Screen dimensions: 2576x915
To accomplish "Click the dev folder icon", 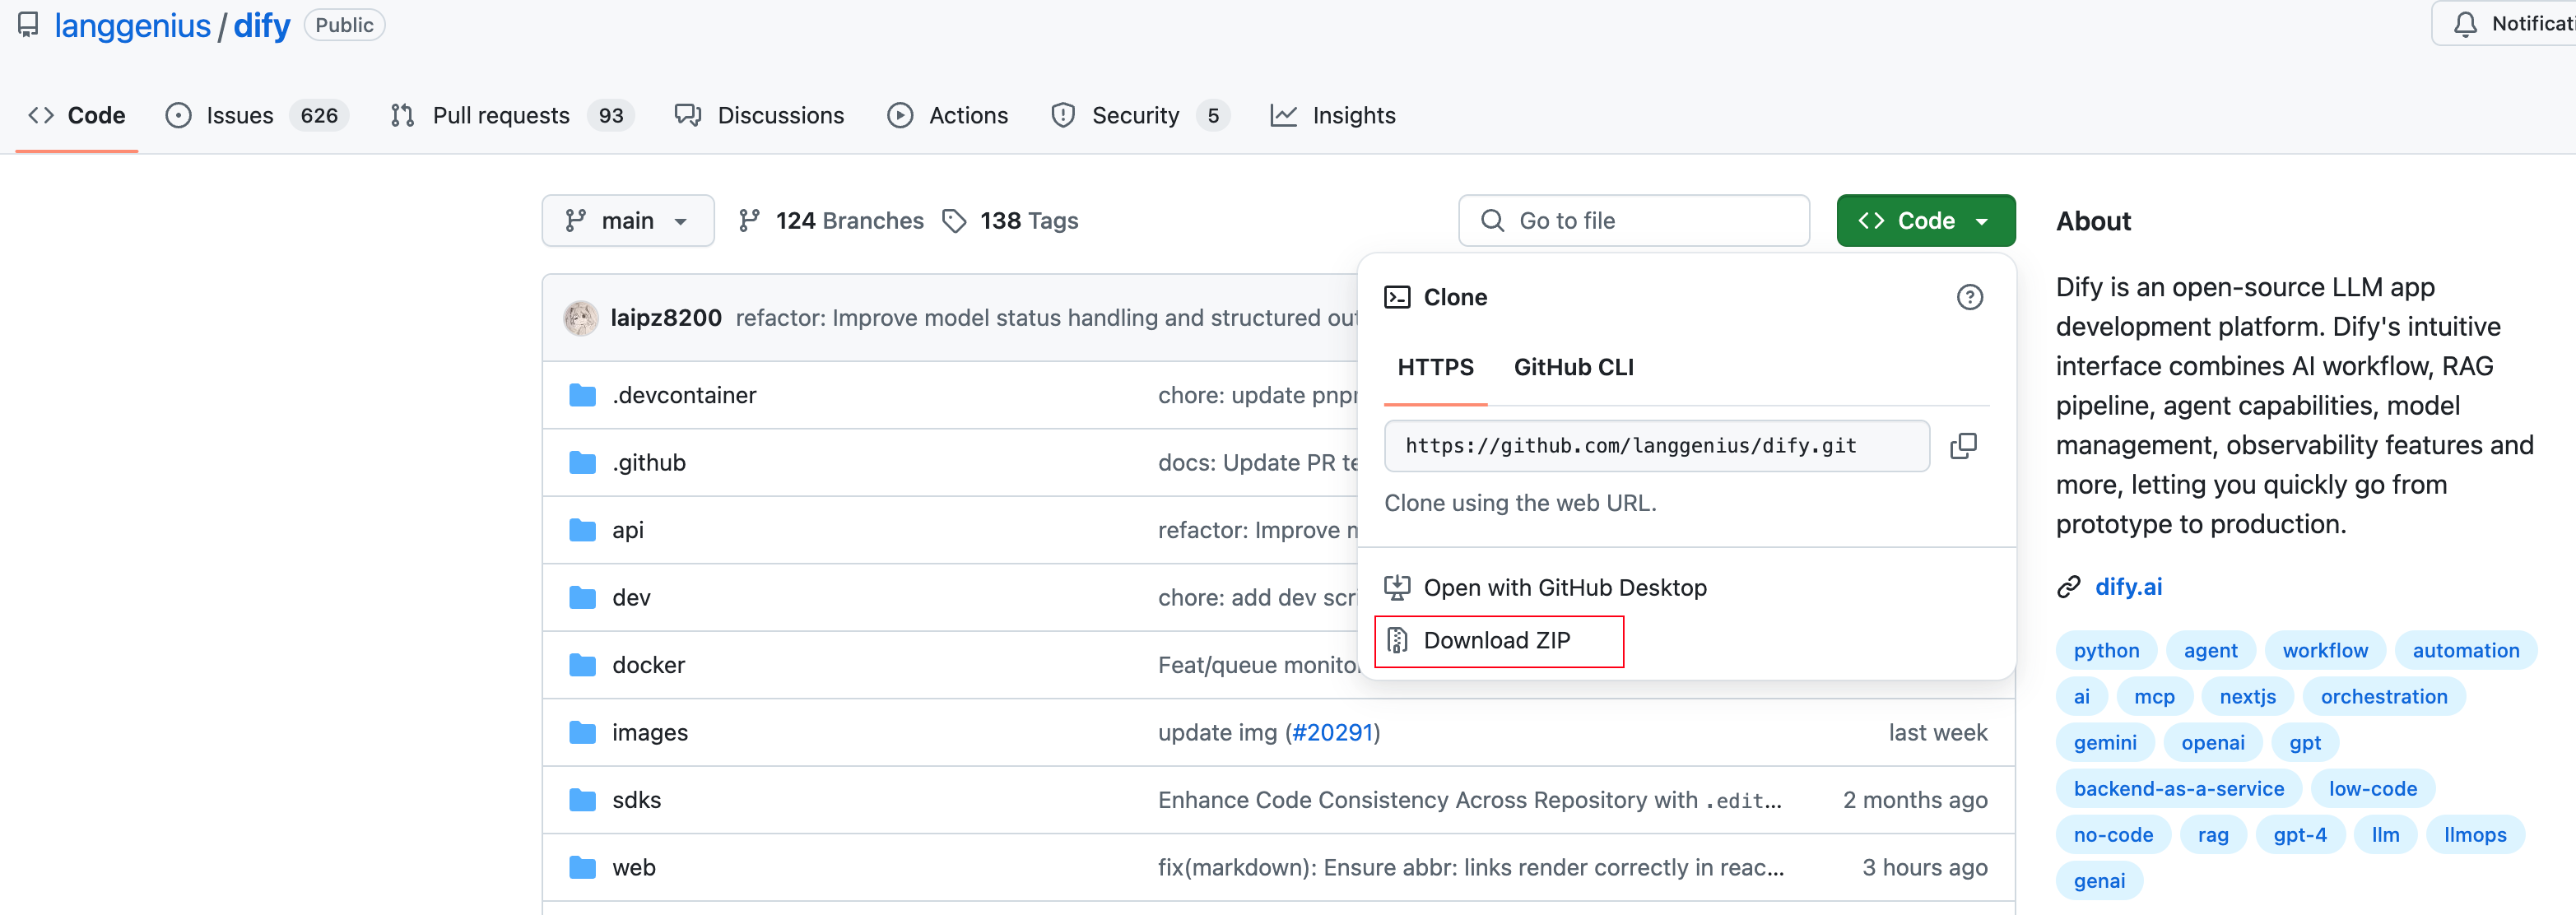I will [582, 597].
